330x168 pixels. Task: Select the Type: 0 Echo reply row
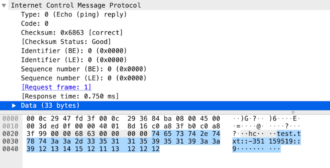[74, 15]
